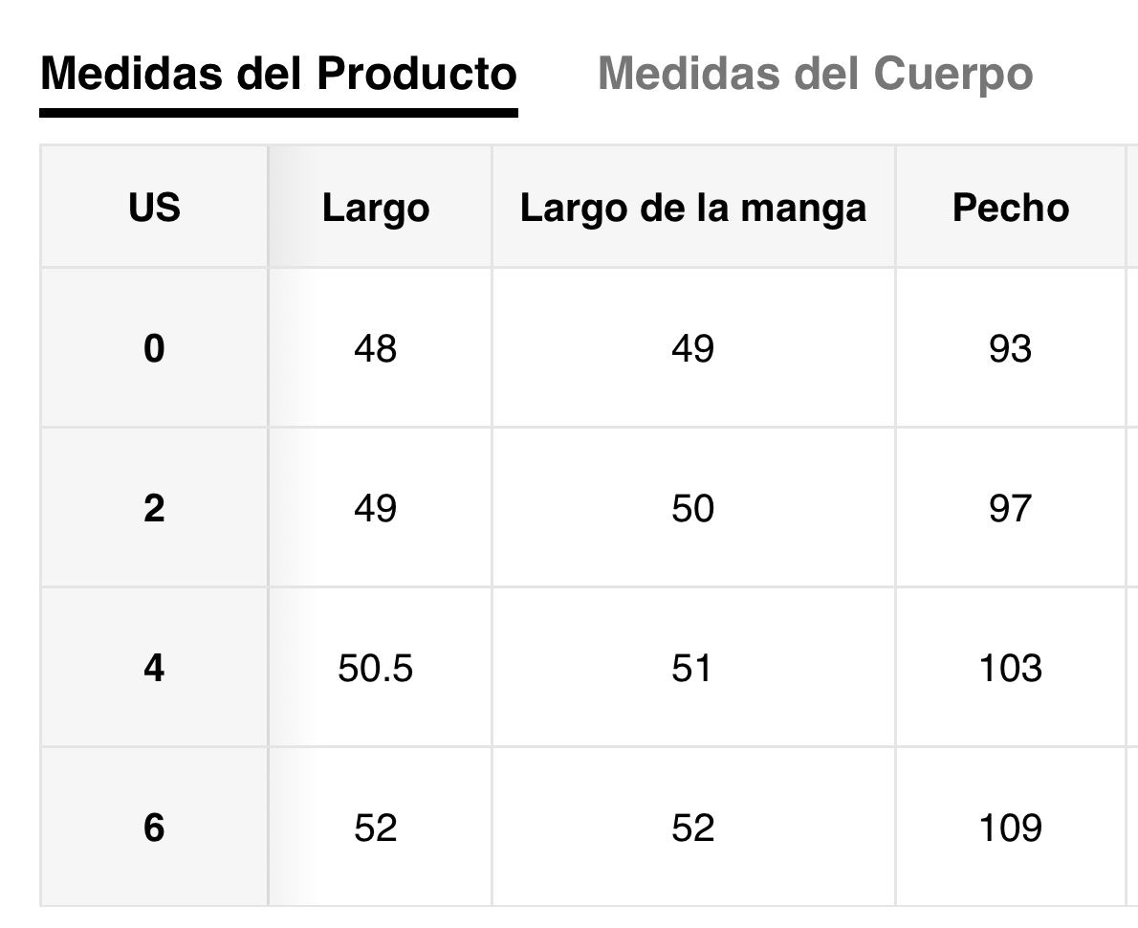This screenshot has width=1138, height=928.
Task: Select the US size 2 row label
Action: coord(154,508)
